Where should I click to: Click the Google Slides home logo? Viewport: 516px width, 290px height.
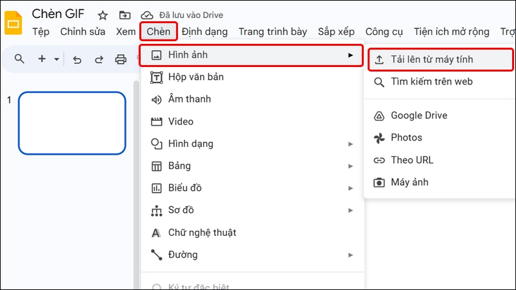[x=13, y=23]
